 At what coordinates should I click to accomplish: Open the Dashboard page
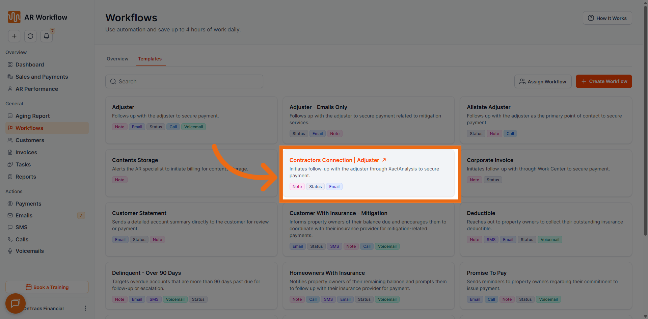47,64
